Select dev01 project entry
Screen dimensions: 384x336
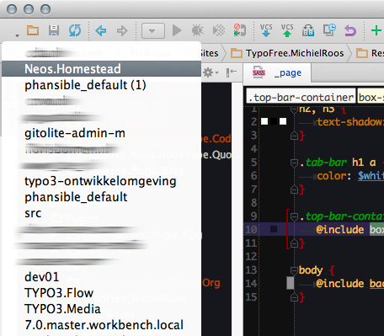pyautogui.click(x=101, y=277)
